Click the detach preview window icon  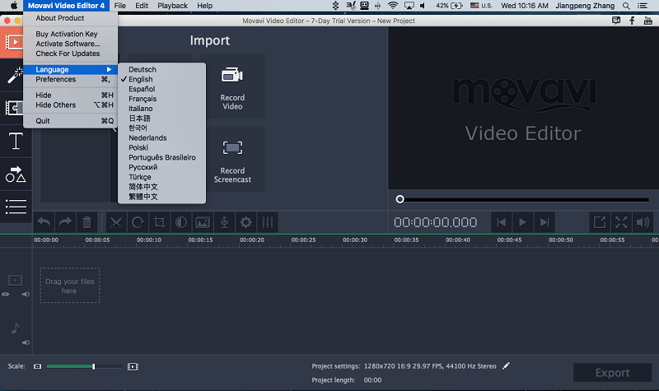[600, 222]
